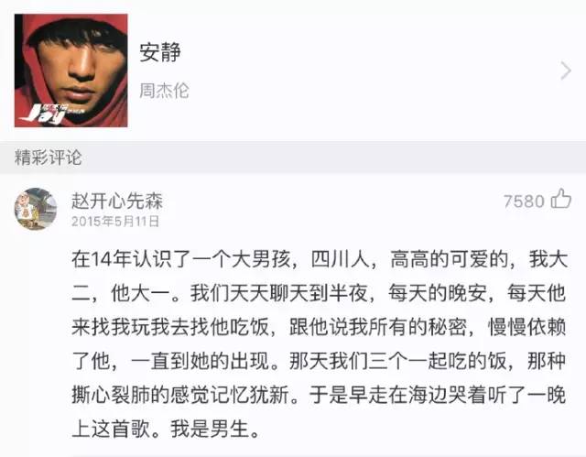Open the song title 安静

tap(160, 52)
